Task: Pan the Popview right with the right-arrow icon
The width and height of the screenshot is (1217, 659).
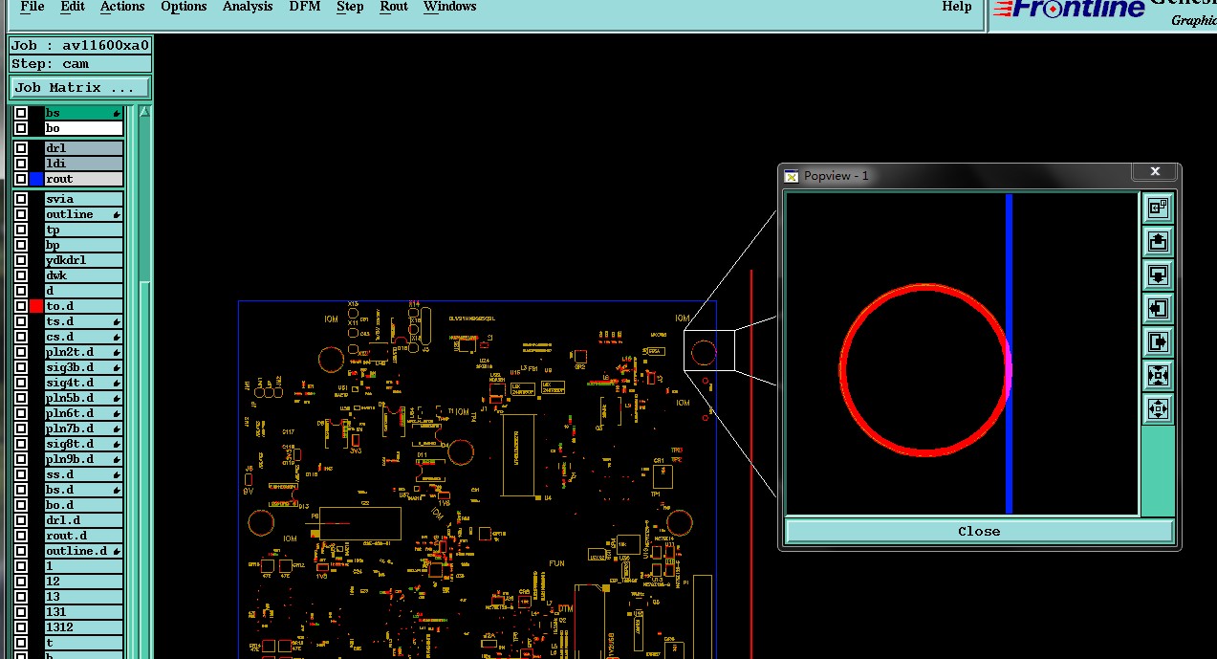Action: click(1158, 341)
